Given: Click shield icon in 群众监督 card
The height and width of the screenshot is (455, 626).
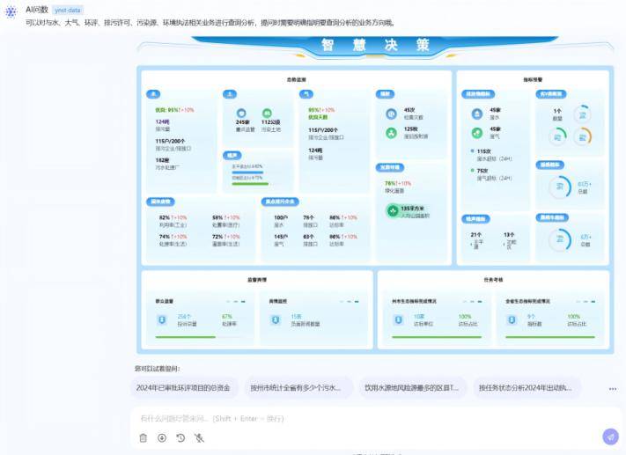Looking at the screenshot, I should pos(161,319).
